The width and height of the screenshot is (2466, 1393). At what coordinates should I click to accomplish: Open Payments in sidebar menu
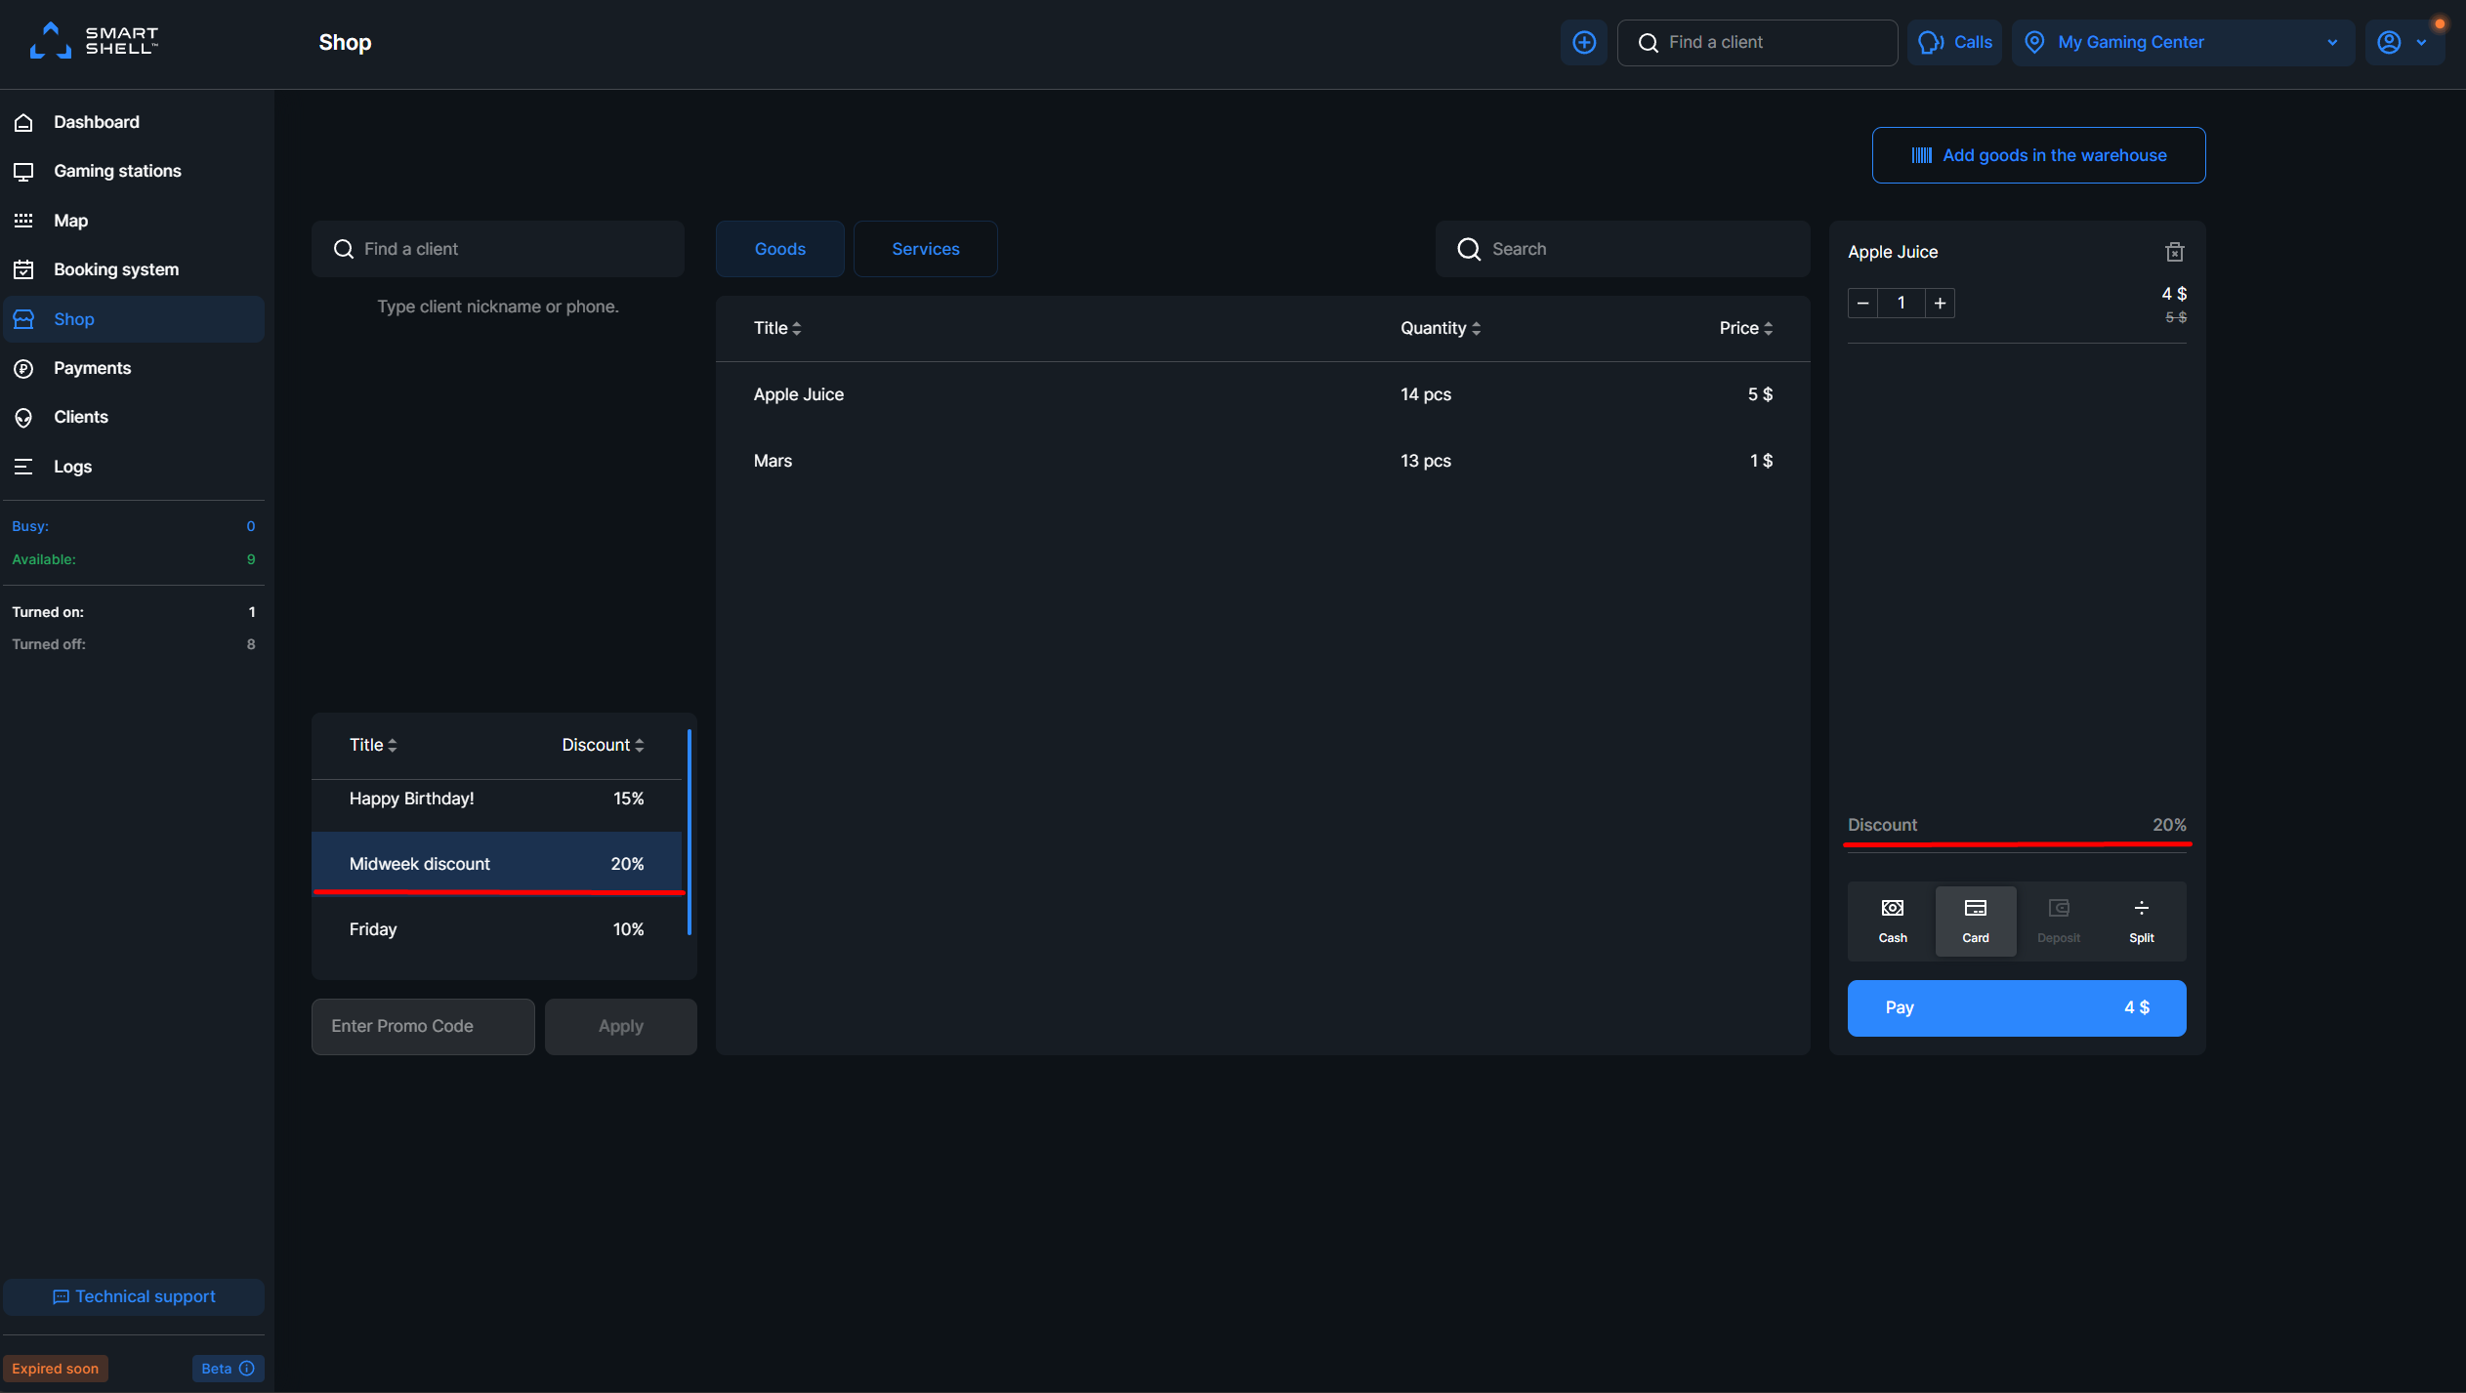(92, 368)
